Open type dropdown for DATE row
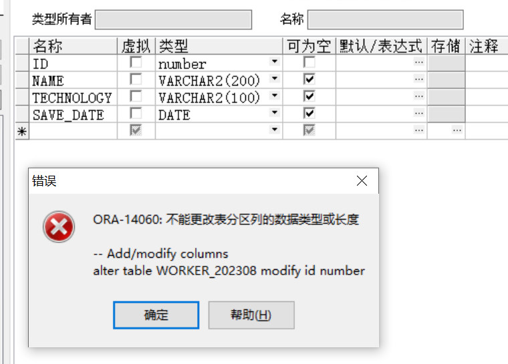This screenshot has width=508, height=364. pos(275,113)
